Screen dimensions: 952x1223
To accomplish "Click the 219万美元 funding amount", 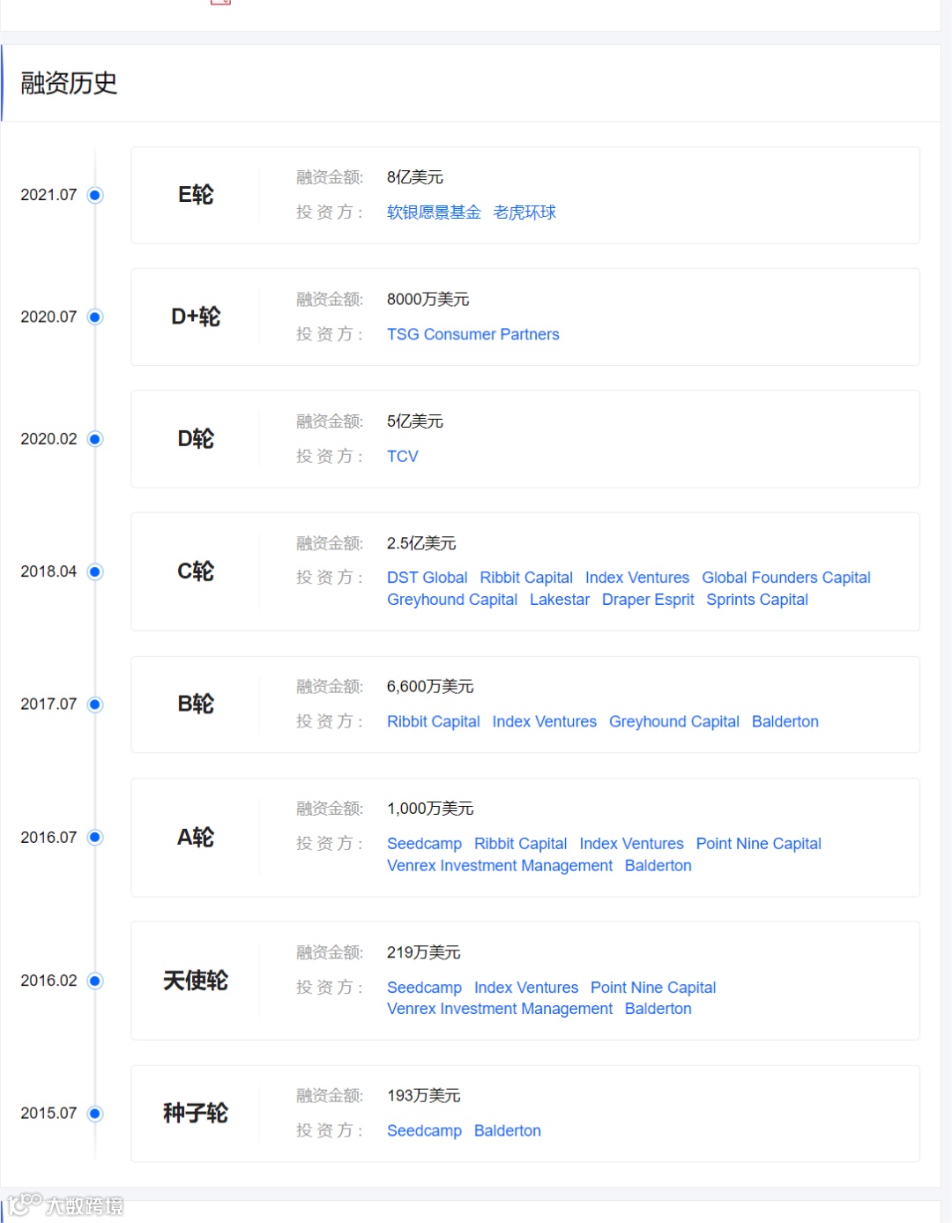I will 424,952.
